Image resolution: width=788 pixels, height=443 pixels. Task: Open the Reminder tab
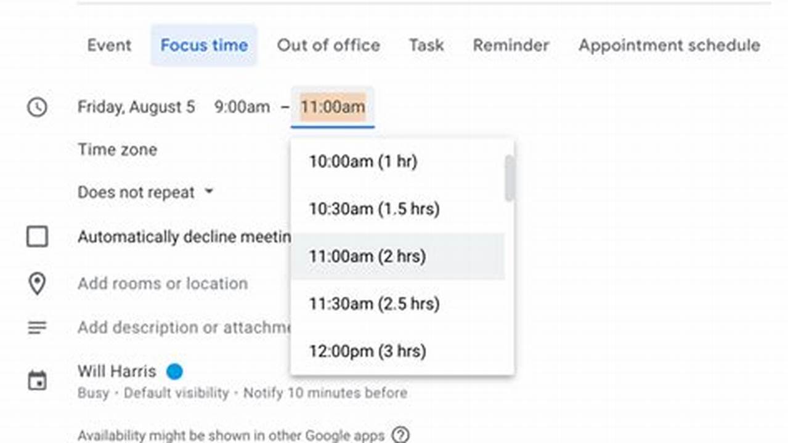pyautogui.click(x=510, y=45)
